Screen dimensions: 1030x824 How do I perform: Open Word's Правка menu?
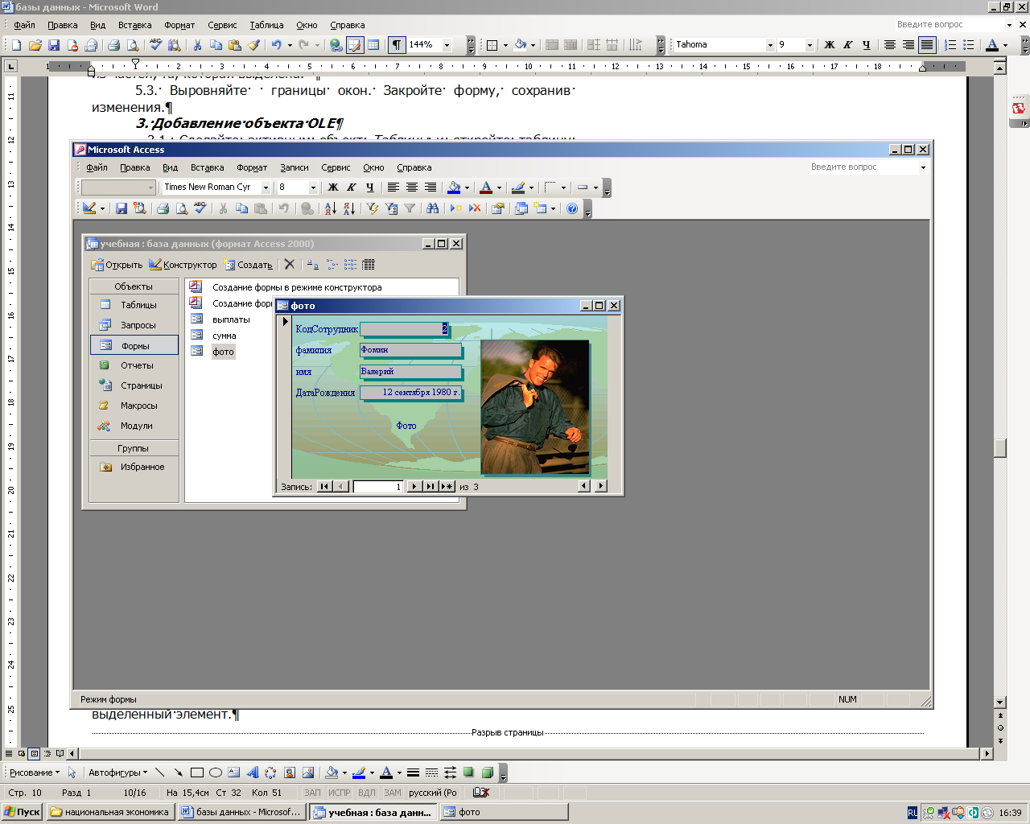pos(62,25)
